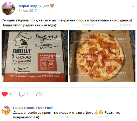Open the Дарья Воденицкая profile link
The width and height of the screenshot is (137, 121).
pos(34,6)
